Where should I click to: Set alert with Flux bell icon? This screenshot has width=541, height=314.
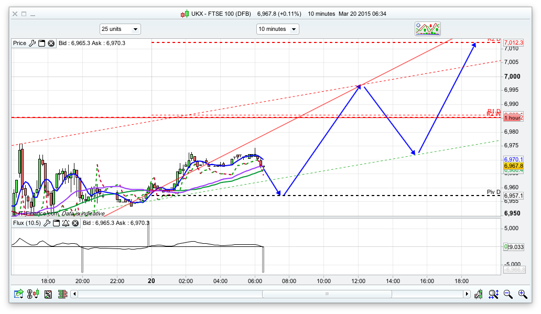coord(66,223)
